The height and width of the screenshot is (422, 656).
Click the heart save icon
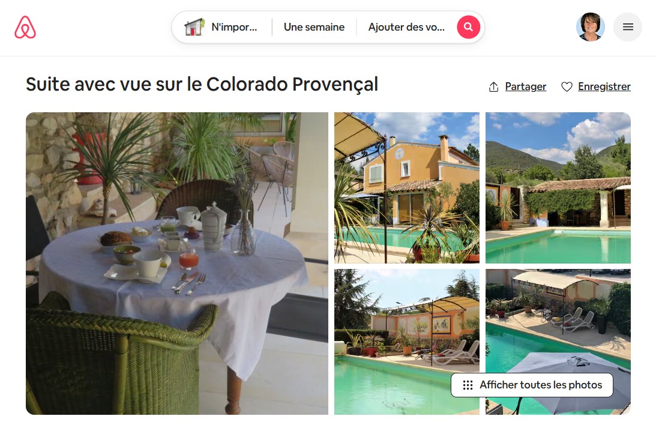567,86
